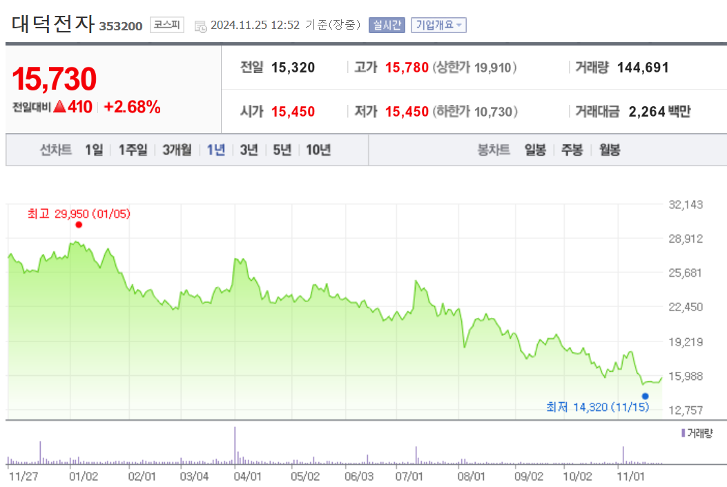Image resolution: width=727 pixels, height=487 pixels.
Task: Click the 거래대금 value 2,264 백만
Action: click(660, 112)
